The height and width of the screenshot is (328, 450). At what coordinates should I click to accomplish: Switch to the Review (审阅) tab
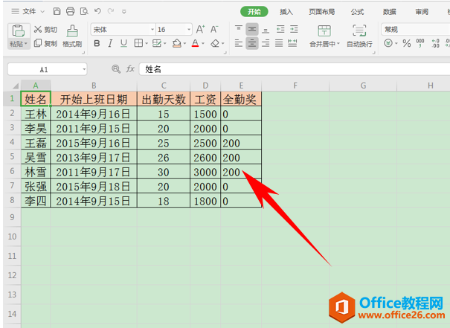(x=422, y=12)
